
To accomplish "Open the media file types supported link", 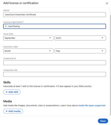I will pyautogui.click(x=92, y=105).
